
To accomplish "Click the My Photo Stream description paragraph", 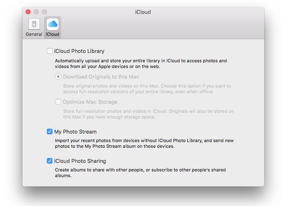I will 145,143.
